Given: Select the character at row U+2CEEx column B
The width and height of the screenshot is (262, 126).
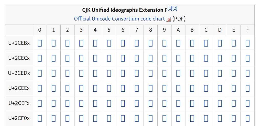Looking at the screenshot, I should 192,88.
